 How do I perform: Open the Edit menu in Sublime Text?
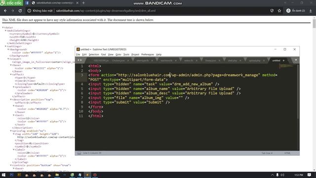tap(84, 54)
